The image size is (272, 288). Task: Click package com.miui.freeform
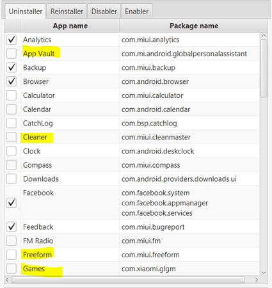(x=150, y=255)
